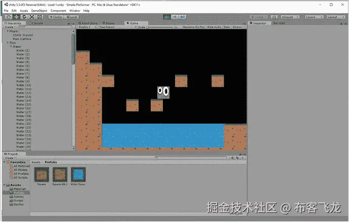Click the Scripts folder icon
Screen dimensions: 349x222
tap(11, 200)
